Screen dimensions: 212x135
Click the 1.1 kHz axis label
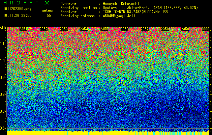[3, 44]
